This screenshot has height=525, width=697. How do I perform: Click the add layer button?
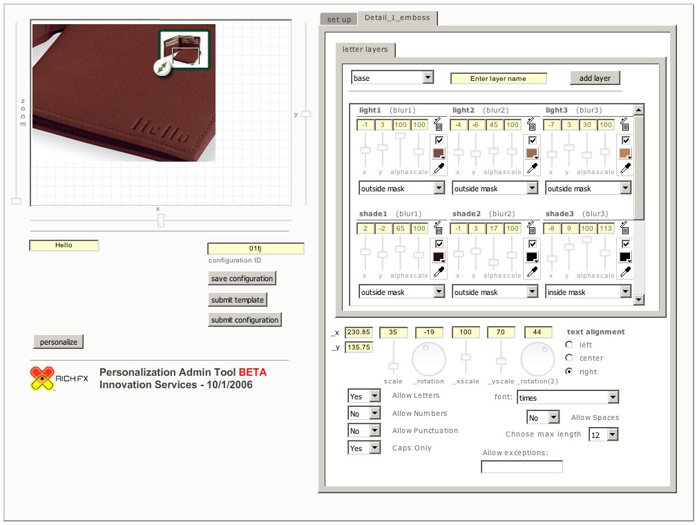[595, 78]
